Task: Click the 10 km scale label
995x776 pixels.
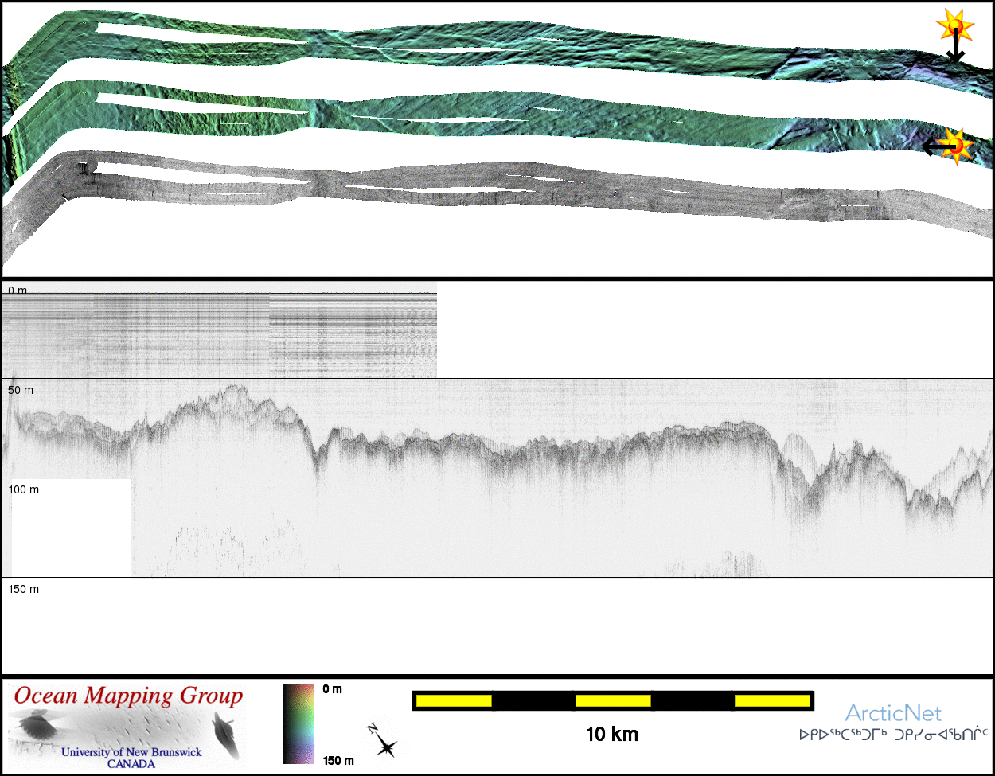Action: [x=611, y=735]
